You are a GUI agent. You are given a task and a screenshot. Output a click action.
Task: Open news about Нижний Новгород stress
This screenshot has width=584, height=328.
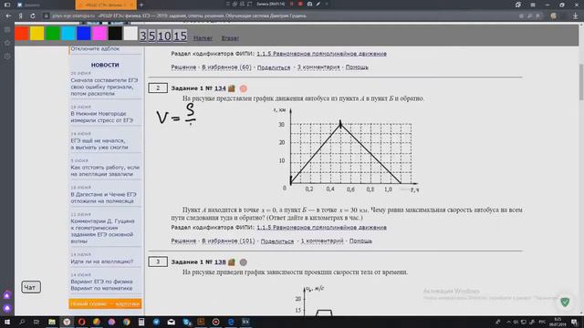(x=101, y=117)
